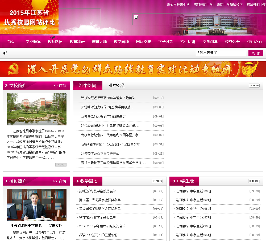Open 淮海晚报 中学生版496期
Image resolution: width=266 pixels, height=241 pixels.
point(193,226)
